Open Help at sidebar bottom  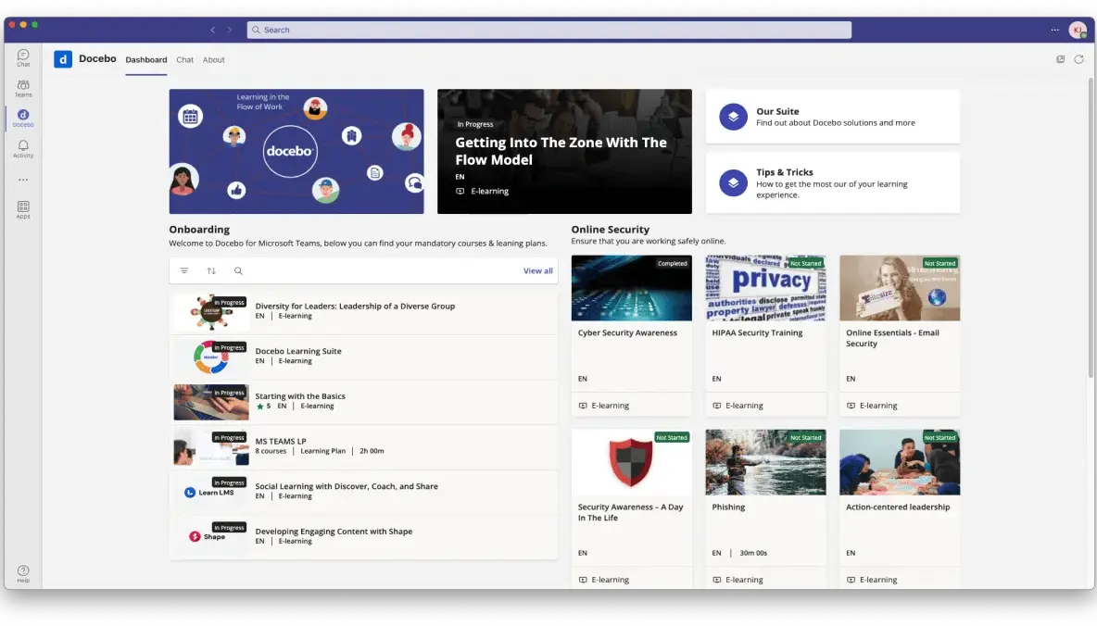(x=23, y=573)
